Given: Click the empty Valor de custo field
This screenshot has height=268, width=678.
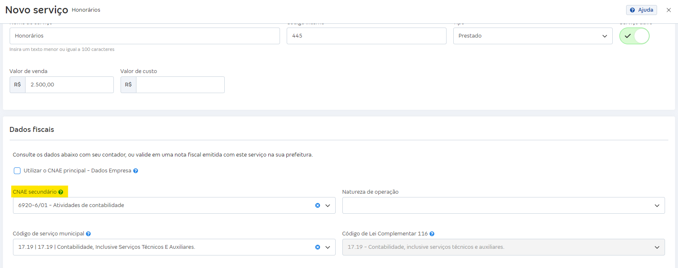Looking at the screenshot, I should tap(180, 85).
